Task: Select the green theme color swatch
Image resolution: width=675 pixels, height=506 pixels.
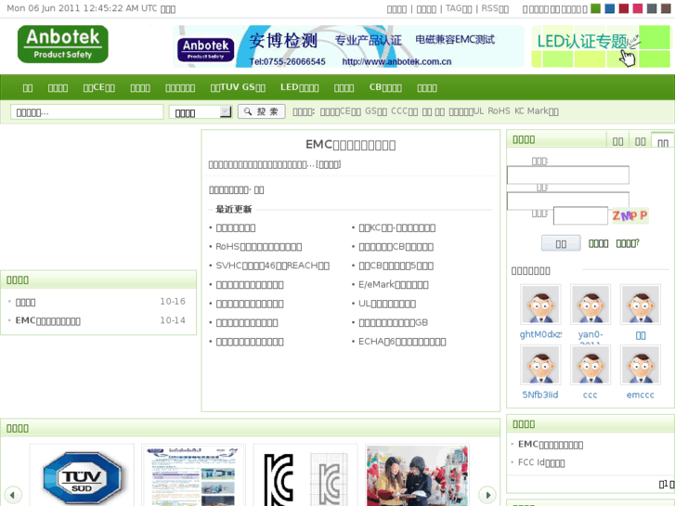Action: click(596, 8)
